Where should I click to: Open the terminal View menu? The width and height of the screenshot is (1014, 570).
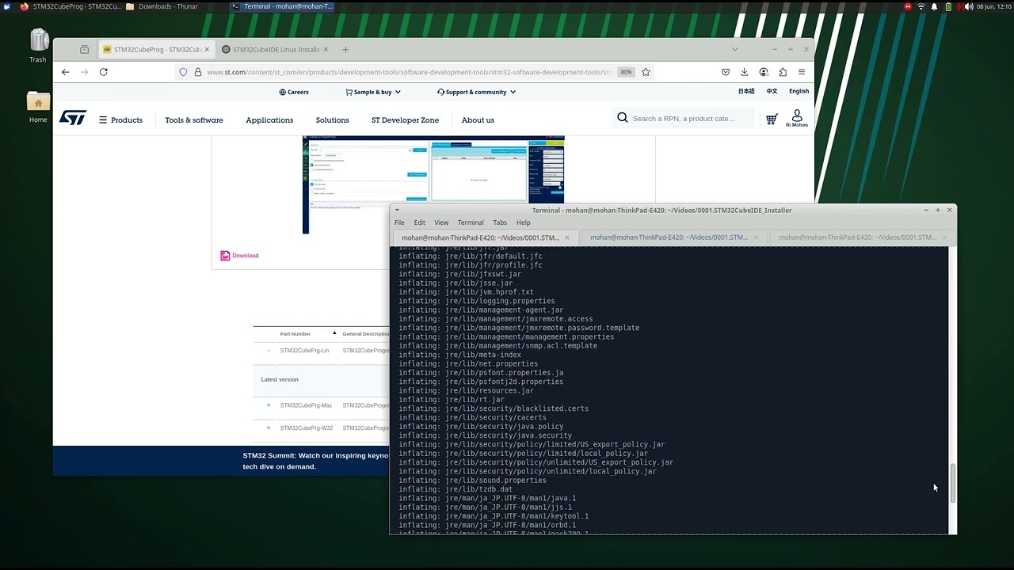click(x=441, y=222)
